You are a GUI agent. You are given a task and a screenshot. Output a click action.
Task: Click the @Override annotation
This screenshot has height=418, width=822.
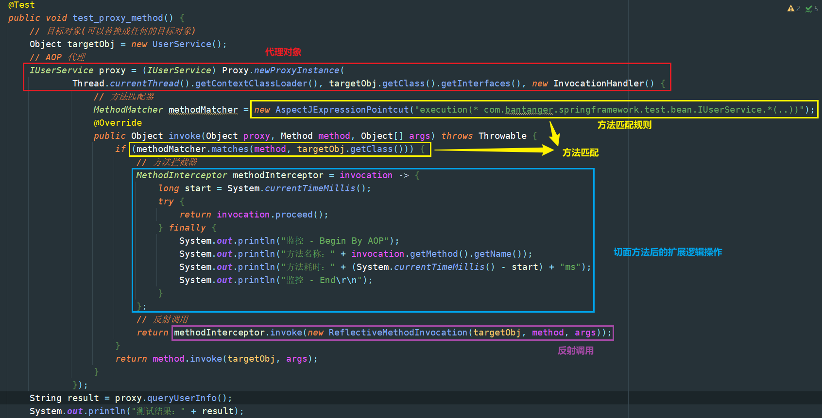pyautogui.click(x=118, y=123)
